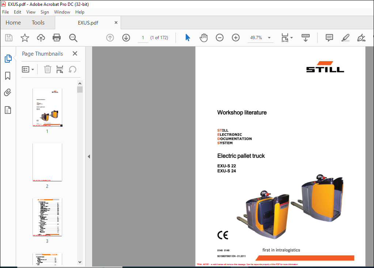Click the print pages icon in Thumbnails panel
The width and height of the screenshot is (374, 268).
point(60,70)
